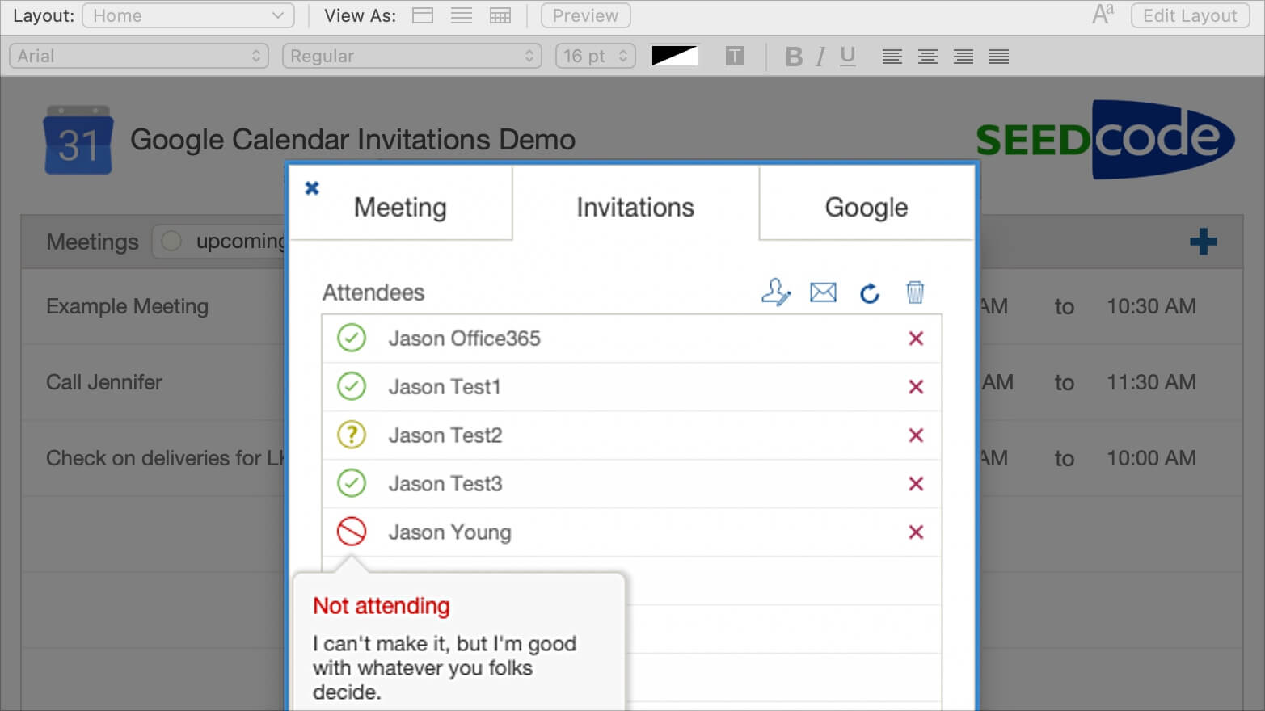Toggle Underline formatting

point(847,56)
